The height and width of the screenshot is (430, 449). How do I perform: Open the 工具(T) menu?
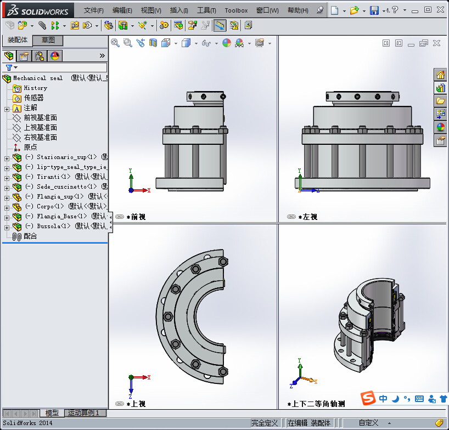206,10
